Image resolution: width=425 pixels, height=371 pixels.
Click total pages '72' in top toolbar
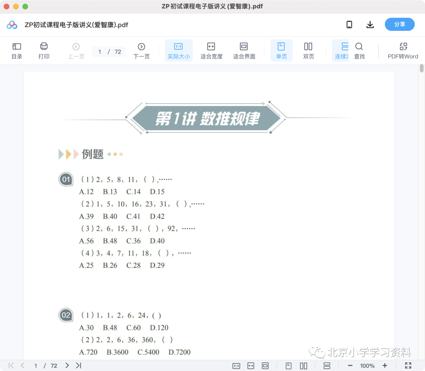tap(118, 52)
